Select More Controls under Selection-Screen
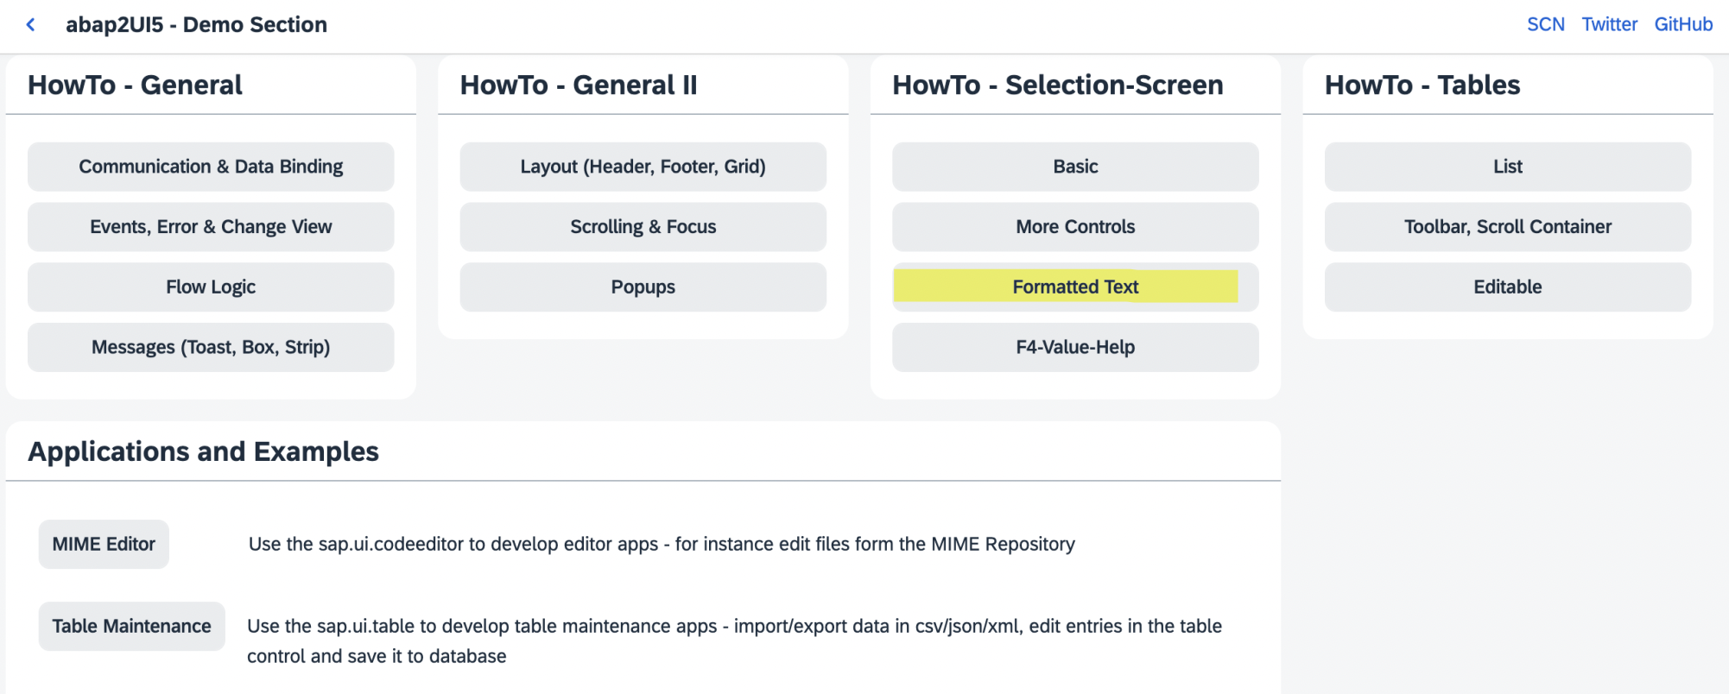 (1075, 226)
